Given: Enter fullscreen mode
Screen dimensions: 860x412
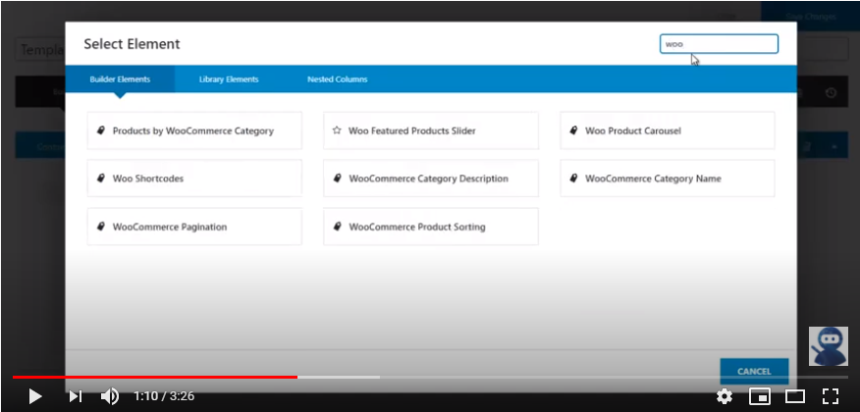Looking at the screenshot, I should click(831, 395).
